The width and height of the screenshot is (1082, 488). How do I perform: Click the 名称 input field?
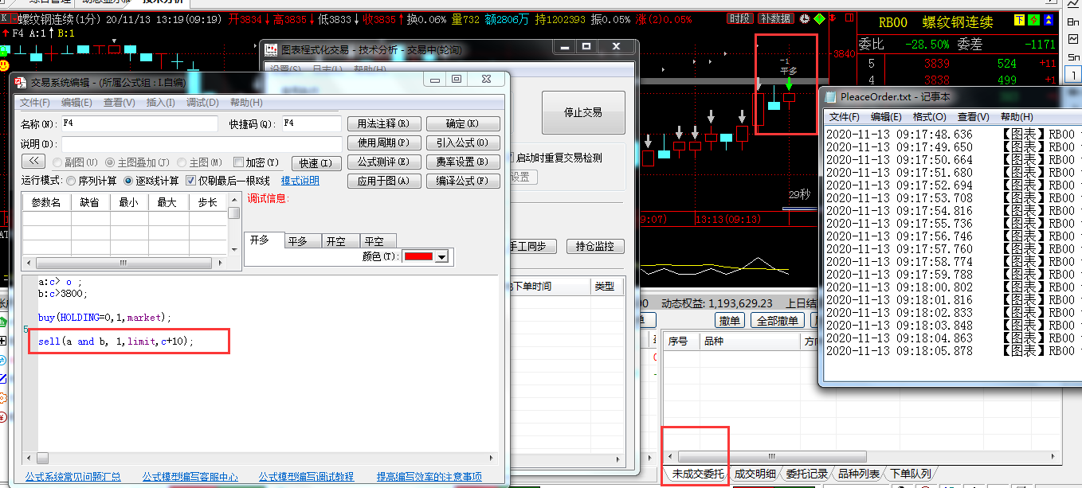point(139,124)
